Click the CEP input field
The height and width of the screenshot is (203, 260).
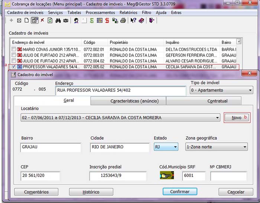click(x=40, y=176)
